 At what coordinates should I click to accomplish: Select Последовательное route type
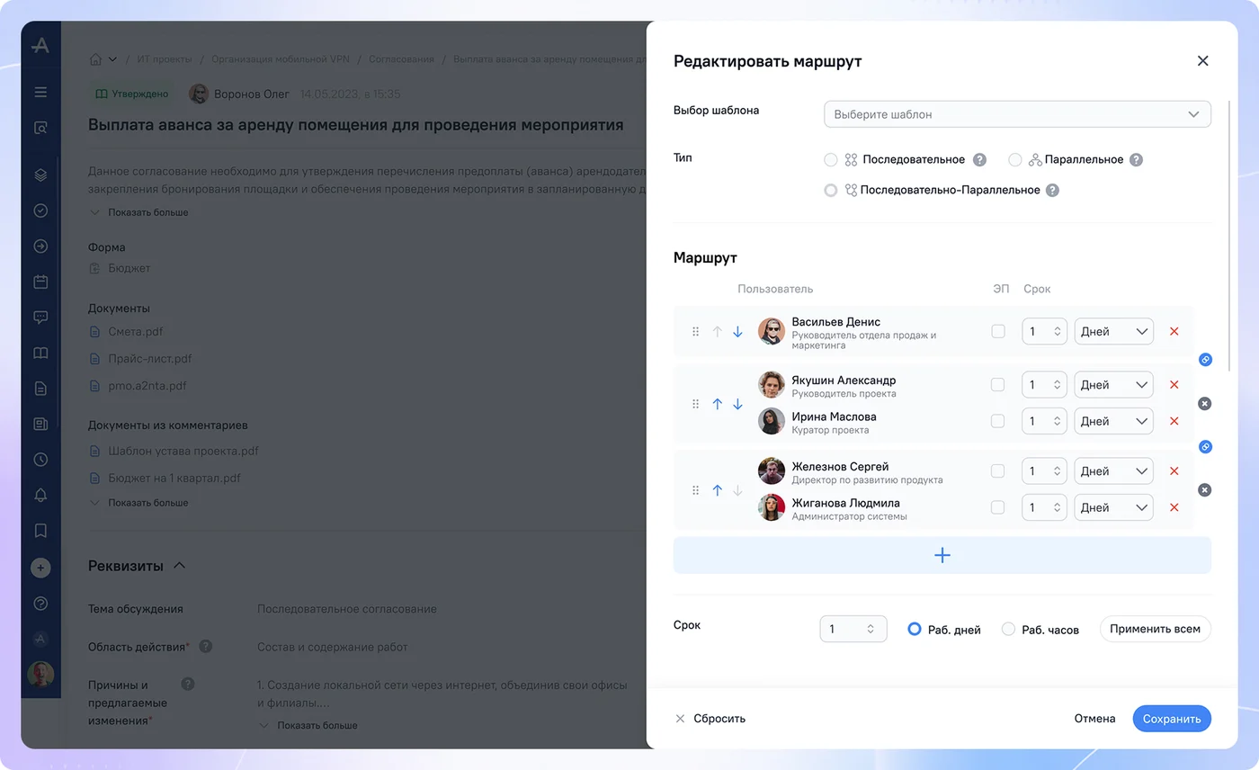831,160
